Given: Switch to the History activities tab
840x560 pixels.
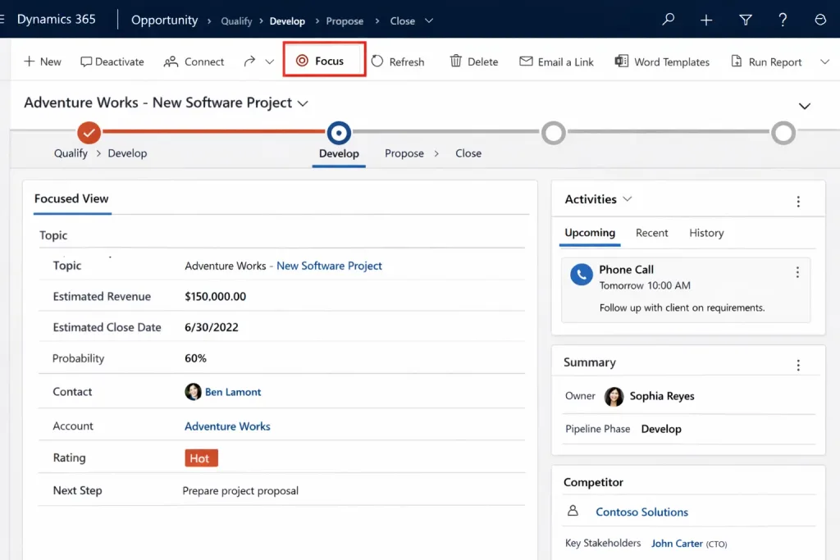Looking at the screenshot, I should [x=705, y=233].
